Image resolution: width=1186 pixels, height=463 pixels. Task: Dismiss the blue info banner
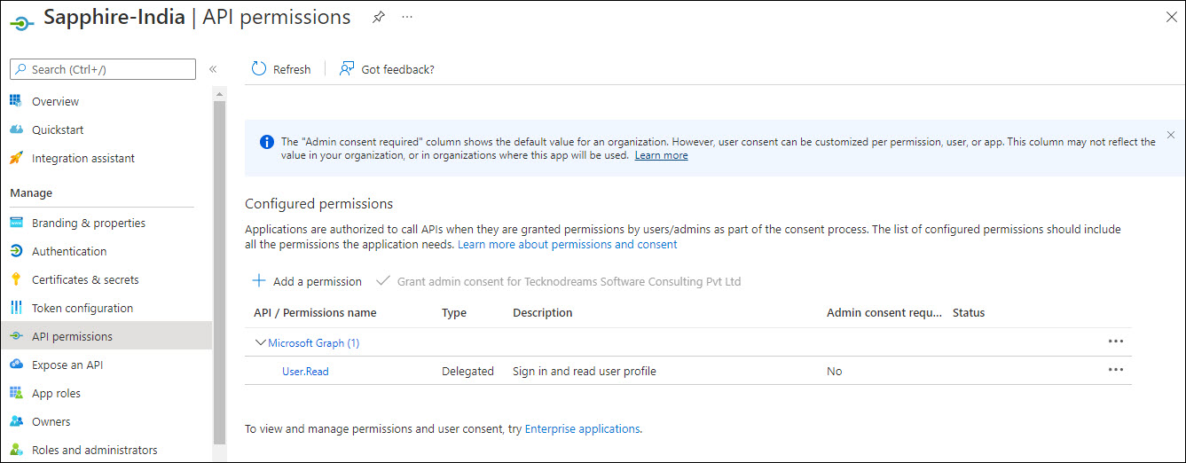(x=1170, y=135)
